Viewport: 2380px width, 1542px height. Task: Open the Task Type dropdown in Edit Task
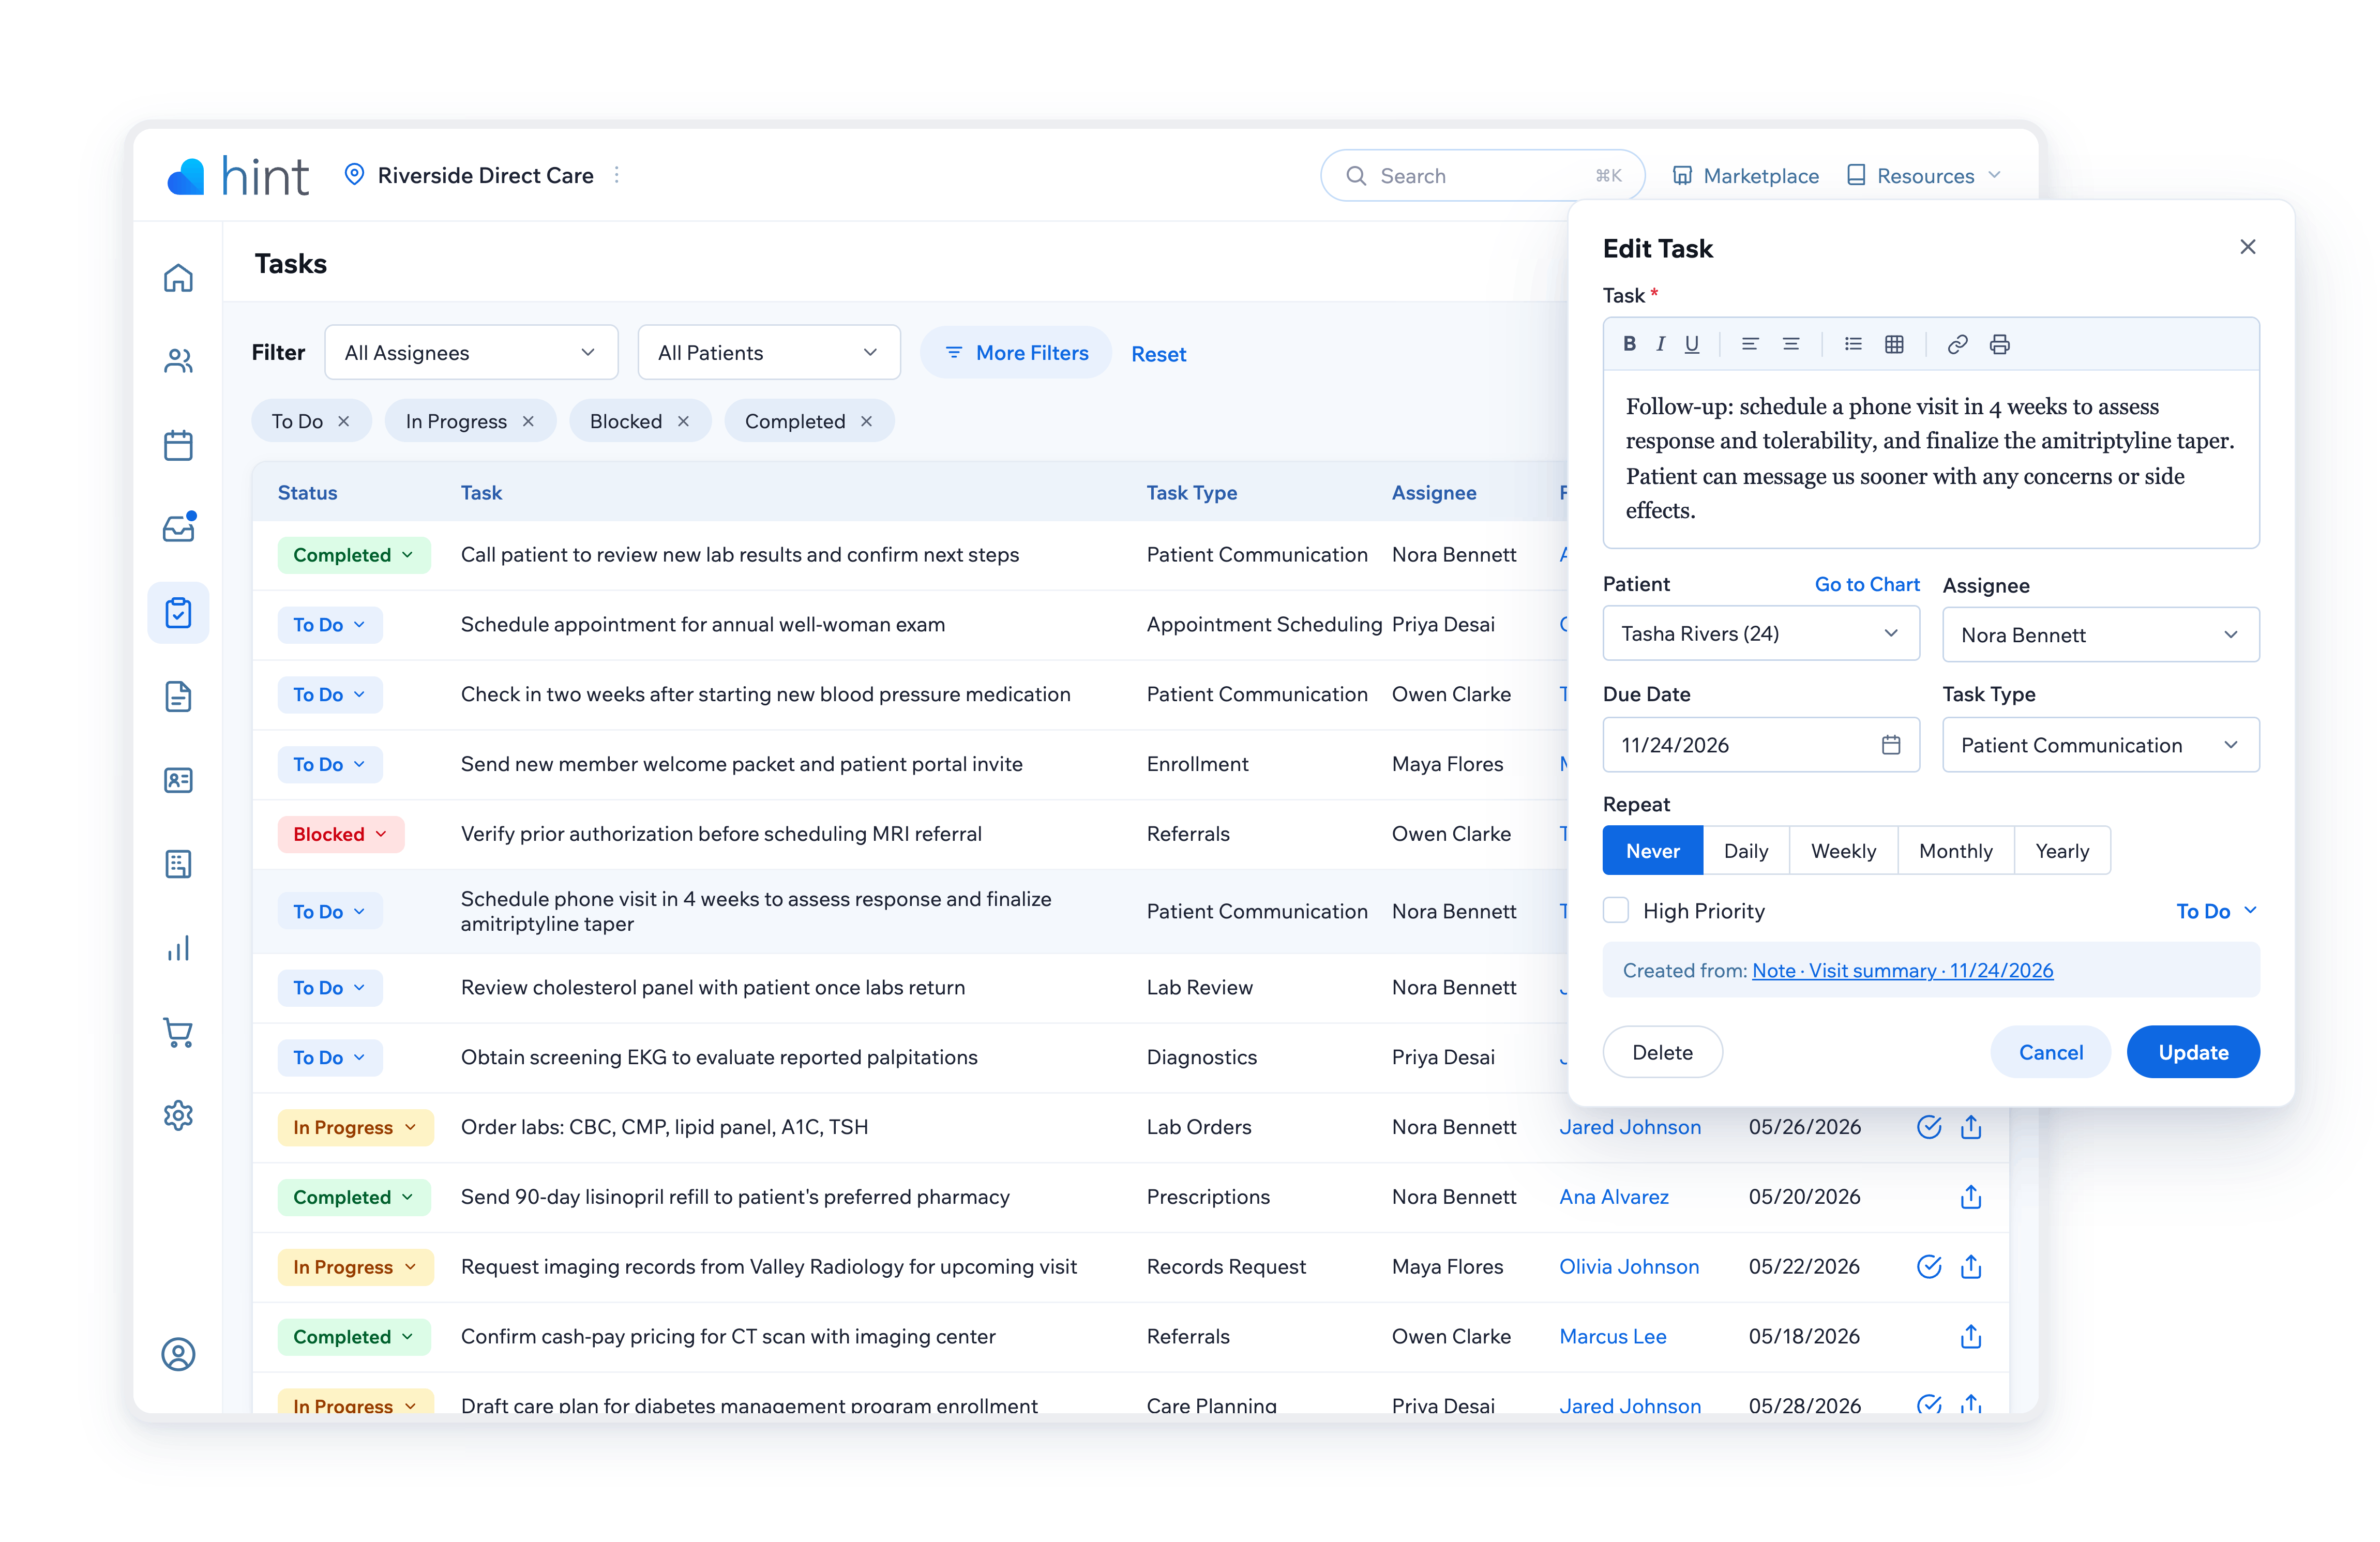[x=2100, y=745]
